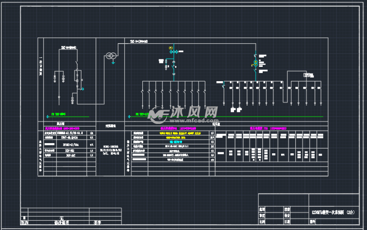
Task: Click the vertical 一次方案图 label on the left
Action: (x=40, y=66)
